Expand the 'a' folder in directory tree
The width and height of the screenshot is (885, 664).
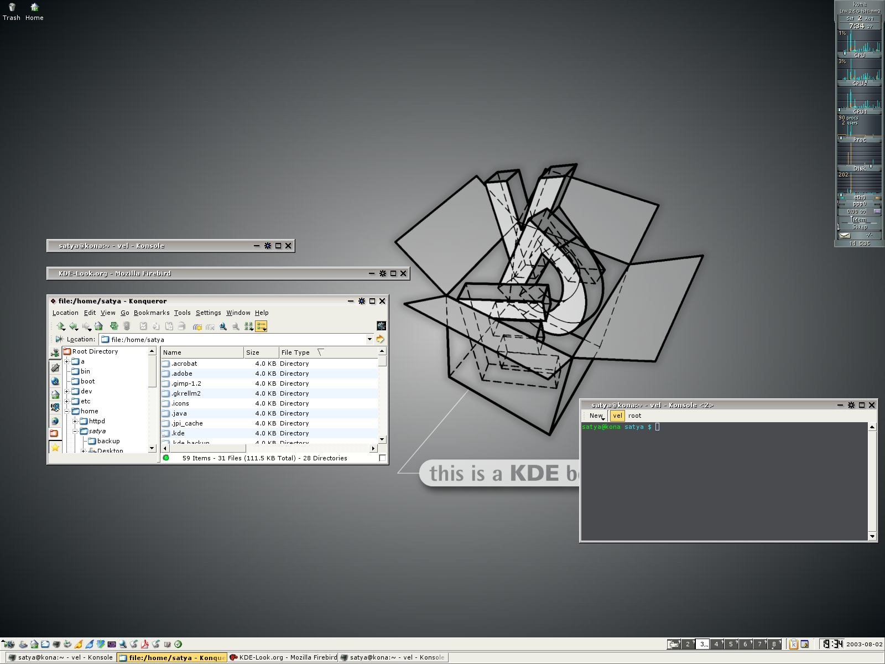tap(67, 361)
